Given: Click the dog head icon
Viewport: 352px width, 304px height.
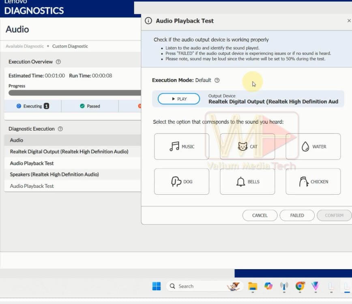Looking at the screenshot, I should pyautogui.click(x=176, y=181).
